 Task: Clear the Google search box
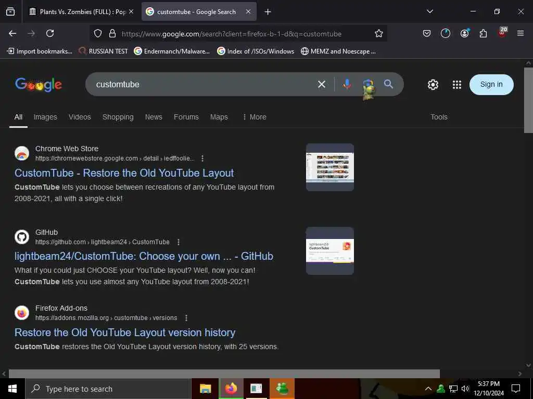[322, 84]
